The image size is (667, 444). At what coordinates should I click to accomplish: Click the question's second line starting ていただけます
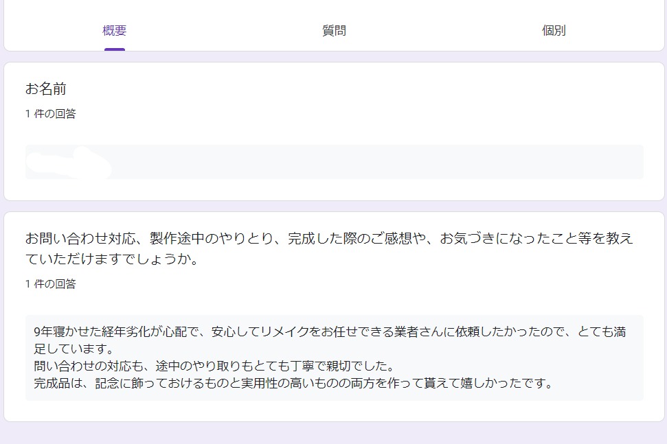pos(112,259)
